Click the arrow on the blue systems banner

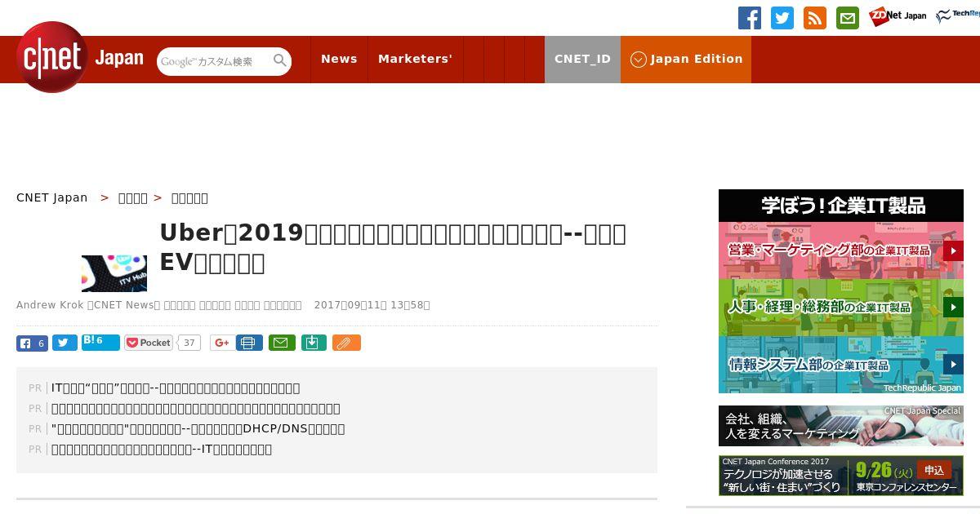953,364
